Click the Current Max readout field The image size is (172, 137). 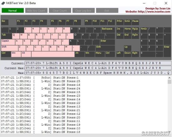(98, 68)
